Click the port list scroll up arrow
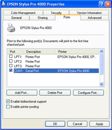This screenshot has height=130, width=112. pyautogui.click(x=101, y=51)
